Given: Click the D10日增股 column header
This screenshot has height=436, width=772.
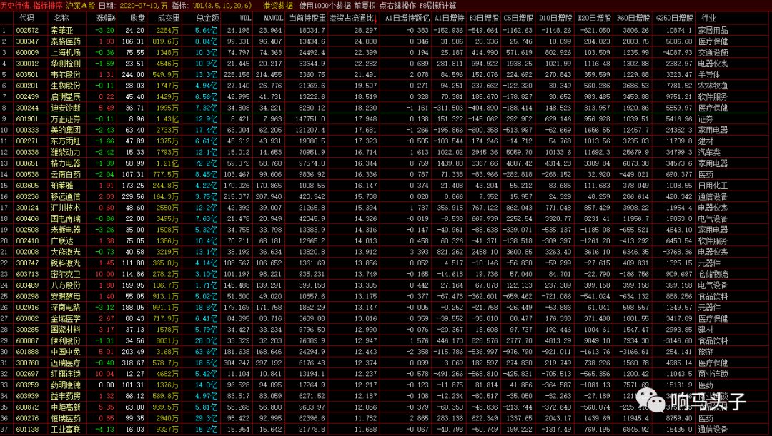Looking at the screenshot, I should point(555,18).
